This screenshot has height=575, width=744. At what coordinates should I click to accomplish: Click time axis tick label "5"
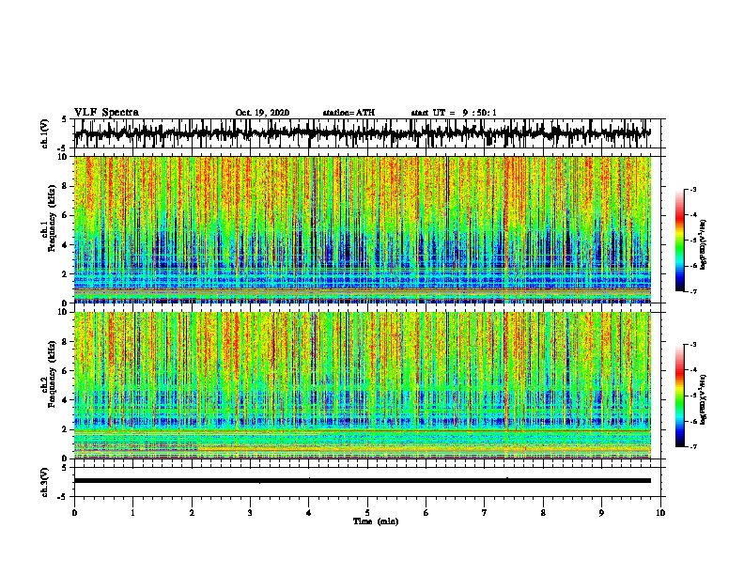367,513
